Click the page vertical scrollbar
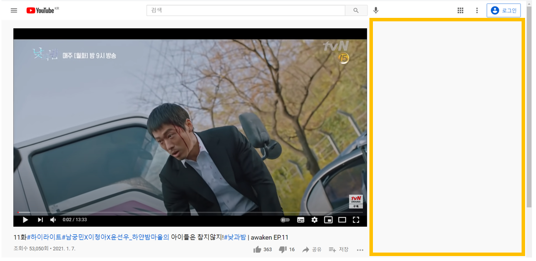 [529, 106]
